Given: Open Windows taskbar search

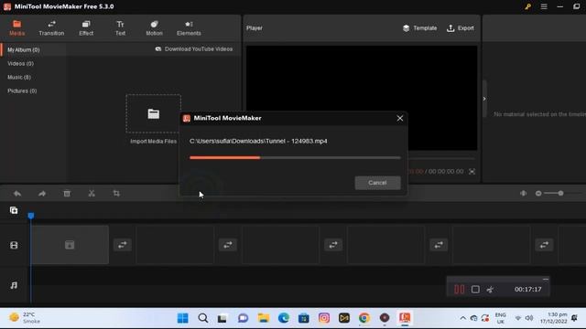Looking at the screenshot, I should [x=203, y=318].
